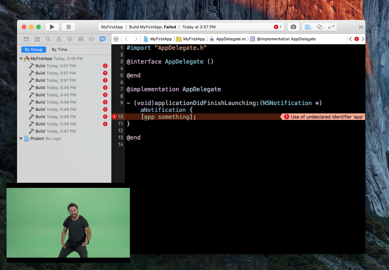This screenshot has height=270, width=389.
Task: Select Build Today, 3:49 PM log
Action: (x=64, y=88)
